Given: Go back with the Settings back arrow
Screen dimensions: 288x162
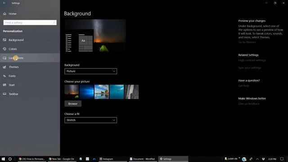Looking at the screenshot, I should click(4, 3).
